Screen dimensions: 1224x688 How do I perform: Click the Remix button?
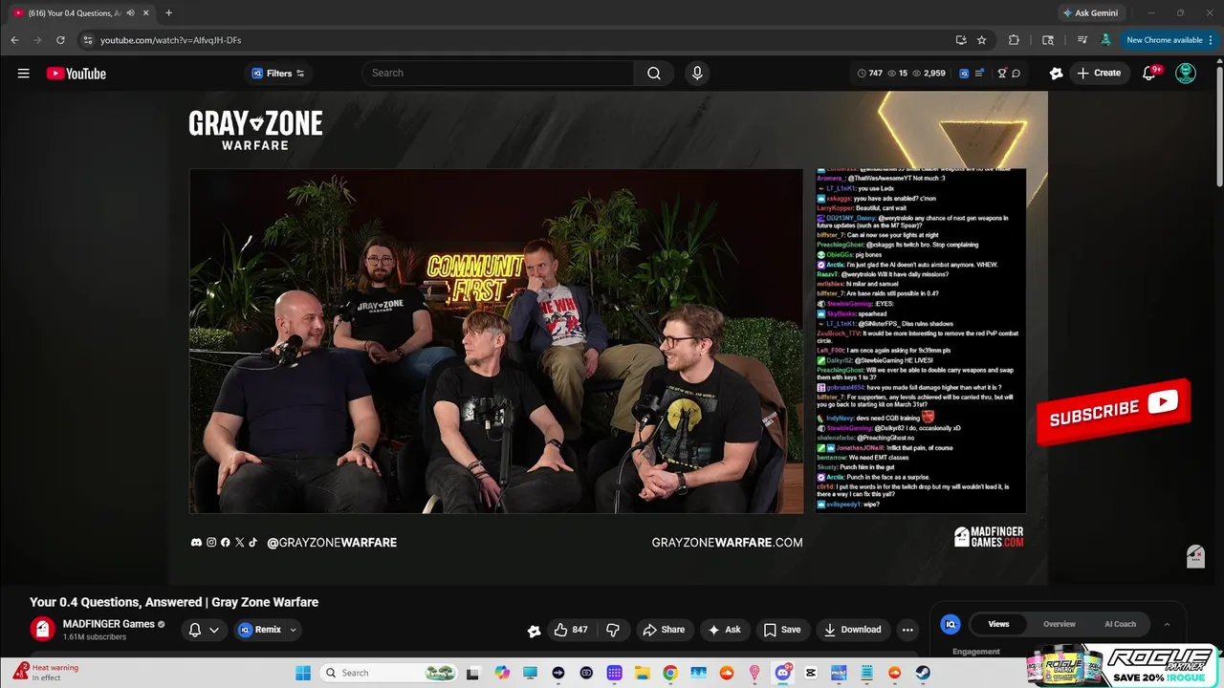(x=259, y=630)
